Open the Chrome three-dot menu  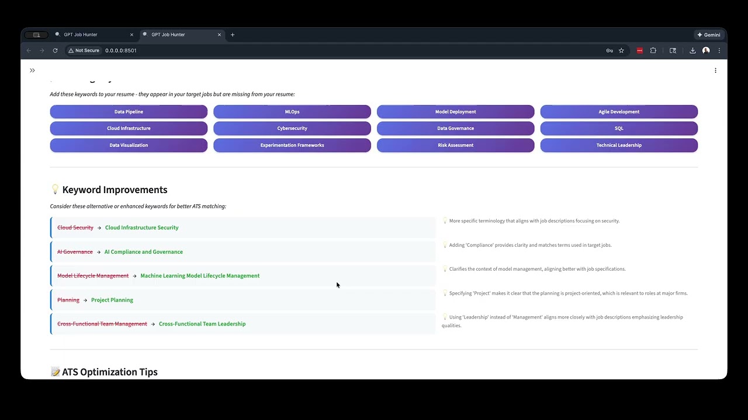click(x=719, y=51)
